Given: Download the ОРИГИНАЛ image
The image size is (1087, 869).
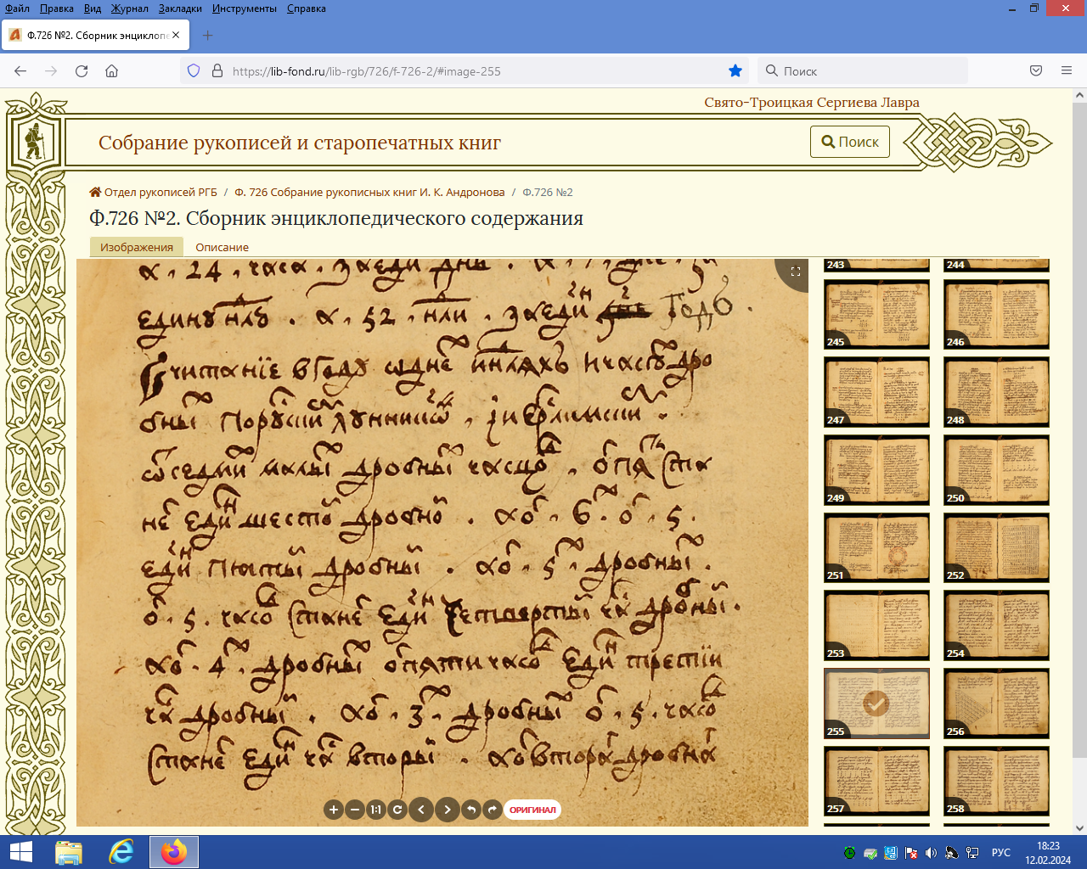Looking at the screenshot, I should (x=532, y=810).
